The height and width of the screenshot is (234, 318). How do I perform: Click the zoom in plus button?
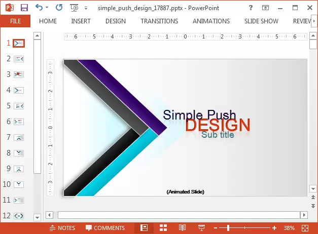[x=274, y=228]
